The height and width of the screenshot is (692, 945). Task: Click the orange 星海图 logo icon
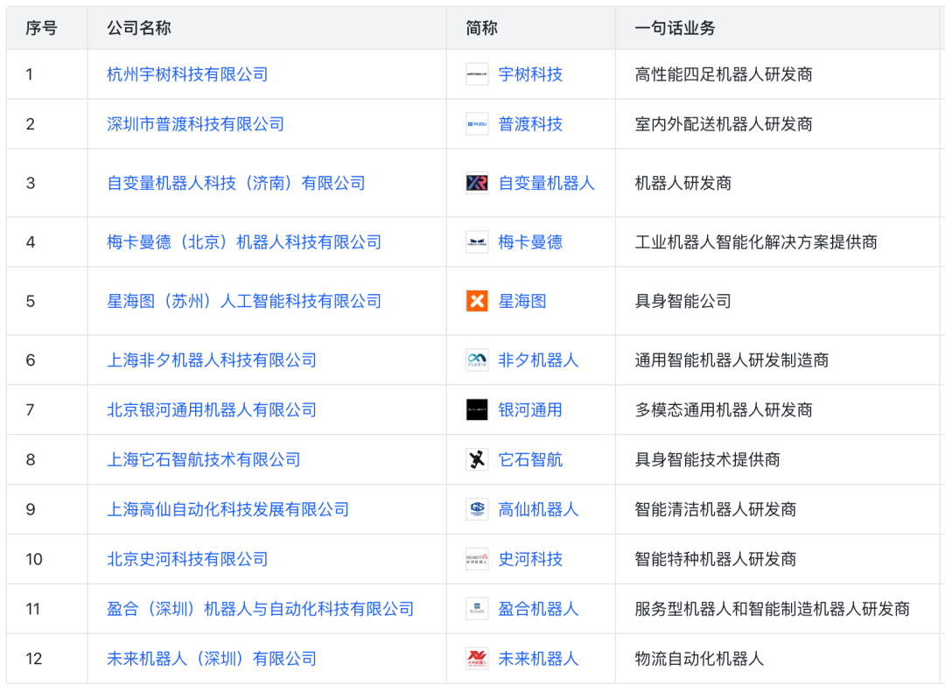tap(477, 302)
